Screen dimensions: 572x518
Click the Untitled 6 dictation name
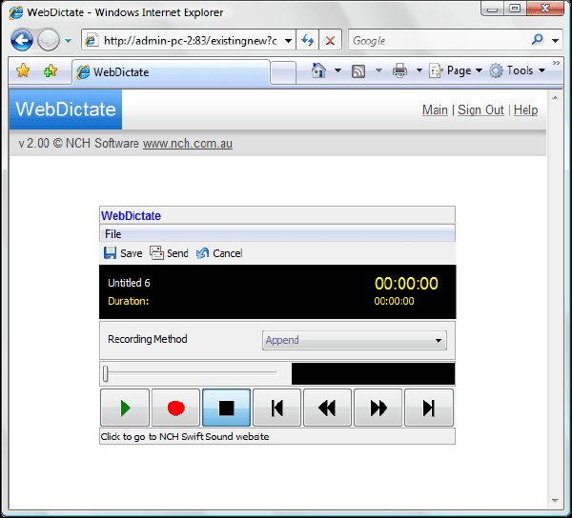click(129, 283)
